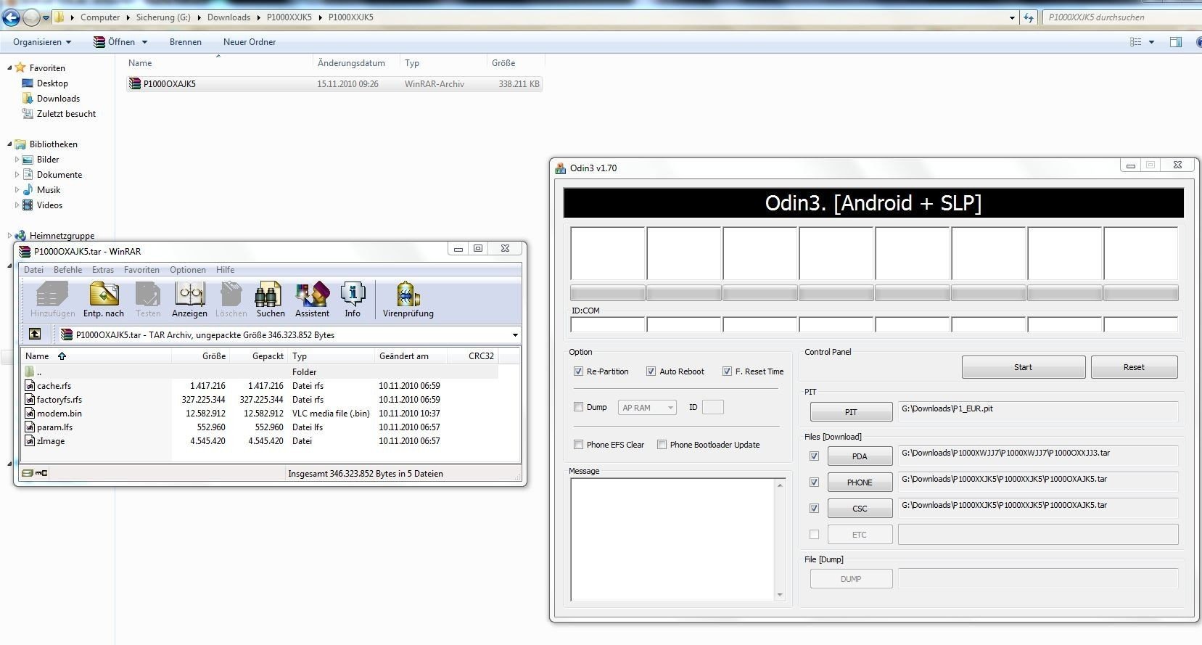Open the Befehle menu in WinRAR
This screenshot has height=645, width=1202.
click(x=67, y=270)
